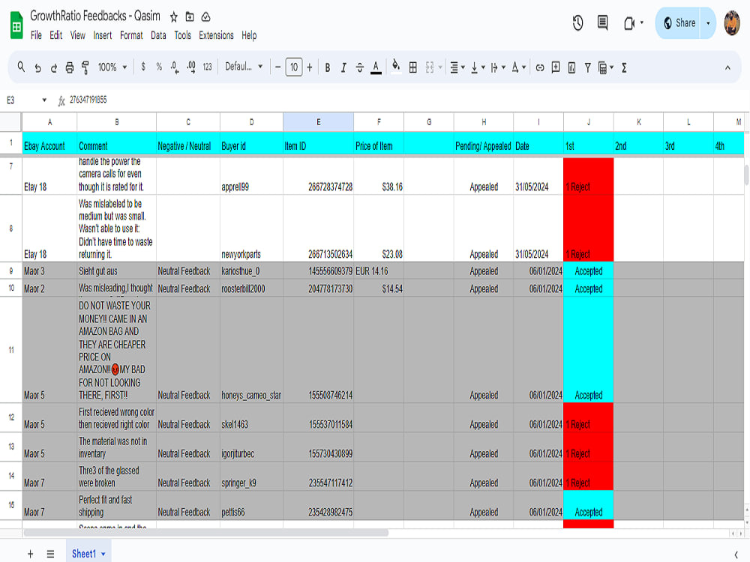Format as currency with dollar icon
Image resolution: width=750 pixels, height=562 pixels.
click(x=143, y=67)
